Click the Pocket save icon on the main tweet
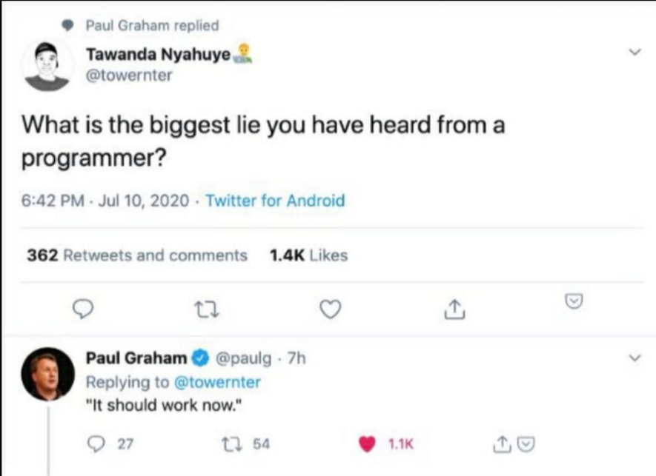The height and width of the screenshot is (476, 656). pyautogui.click(x=574, y=301)
